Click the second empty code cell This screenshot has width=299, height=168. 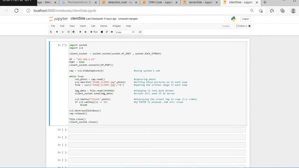point(157,137)
